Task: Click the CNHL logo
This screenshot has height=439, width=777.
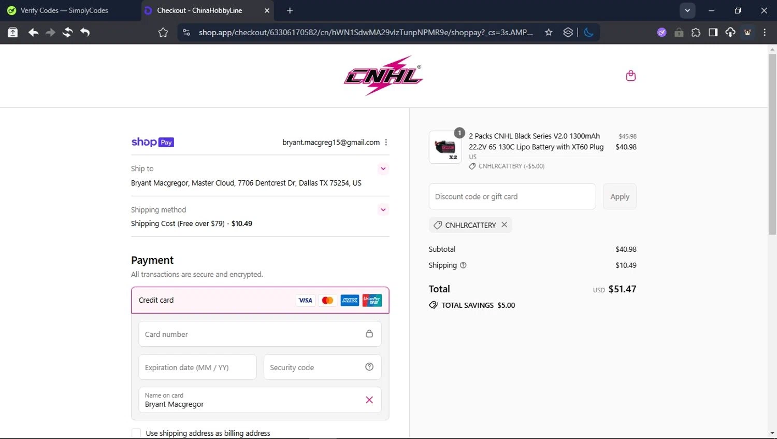Action: tap(383, 76)
